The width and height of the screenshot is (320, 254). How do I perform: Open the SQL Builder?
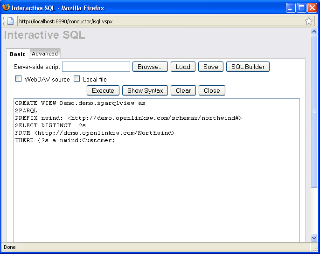(x=248, y=67)
